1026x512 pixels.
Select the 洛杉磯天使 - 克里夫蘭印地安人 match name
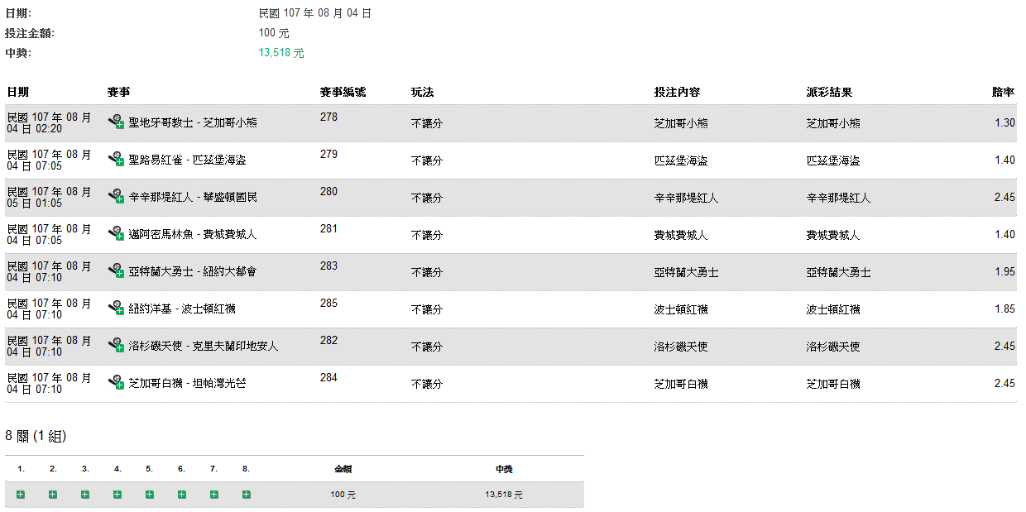204,347
